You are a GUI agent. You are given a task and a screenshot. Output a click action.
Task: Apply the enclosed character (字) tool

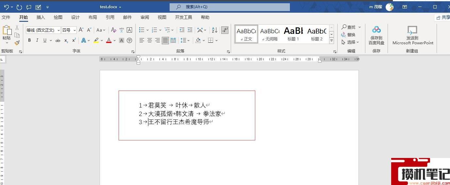coord(129,40)
